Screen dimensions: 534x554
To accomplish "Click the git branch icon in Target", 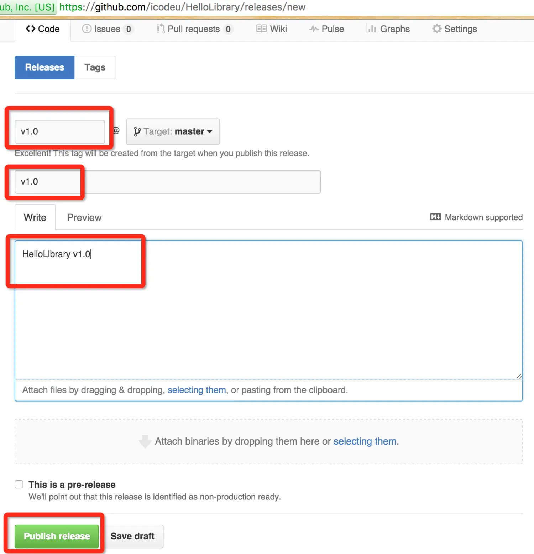I will (137, 132).
